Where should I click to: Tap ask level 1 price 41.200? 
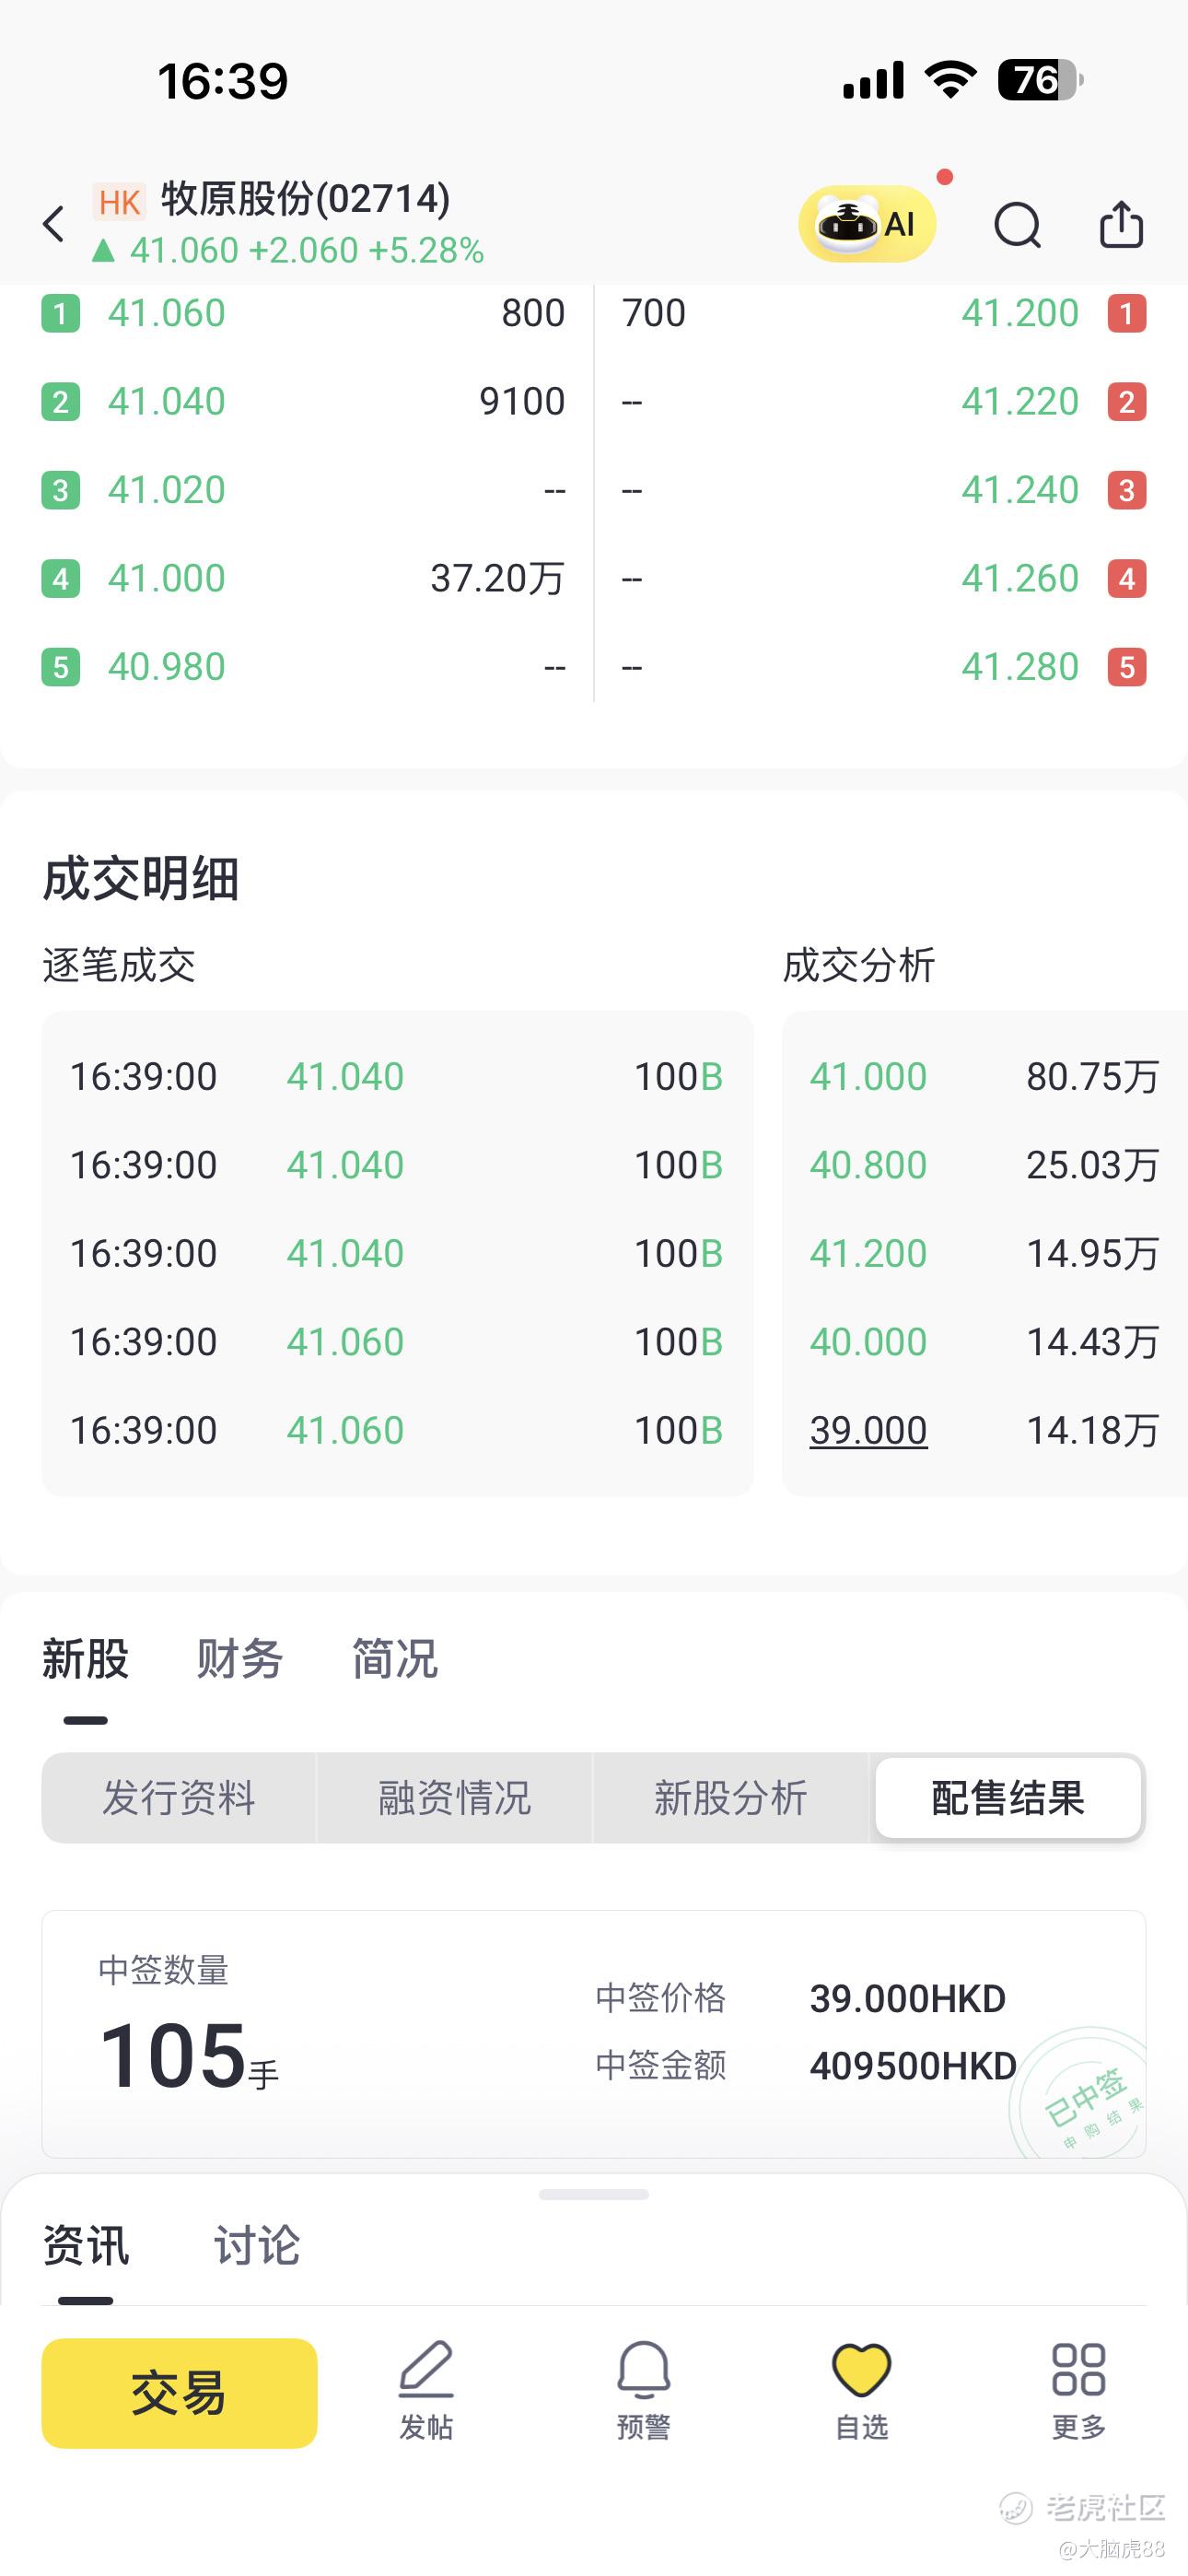[1020, 313]
